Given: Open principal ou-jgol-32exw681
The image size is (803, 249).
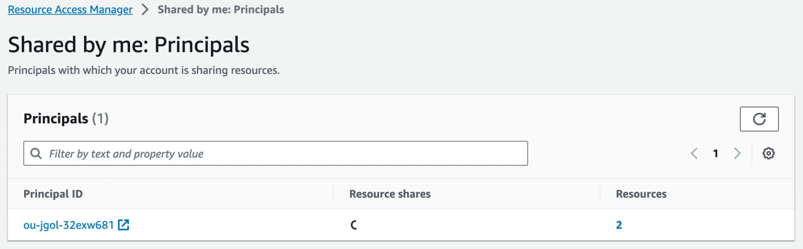Looking at the screenshot, I should (69, 225).
